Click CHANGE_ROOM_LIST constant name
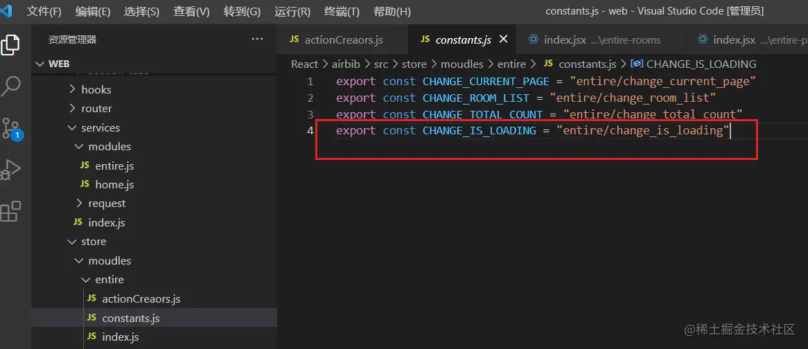 click(475, 98)
